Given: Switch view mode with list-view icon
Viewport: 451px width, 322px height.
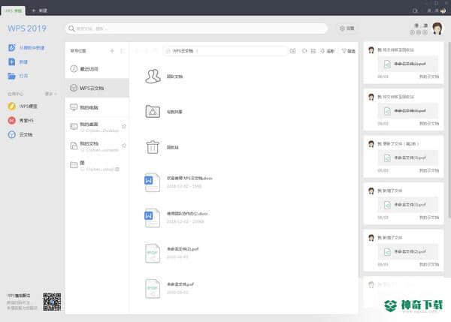Looking at the screenshot, I should (313, 51).
